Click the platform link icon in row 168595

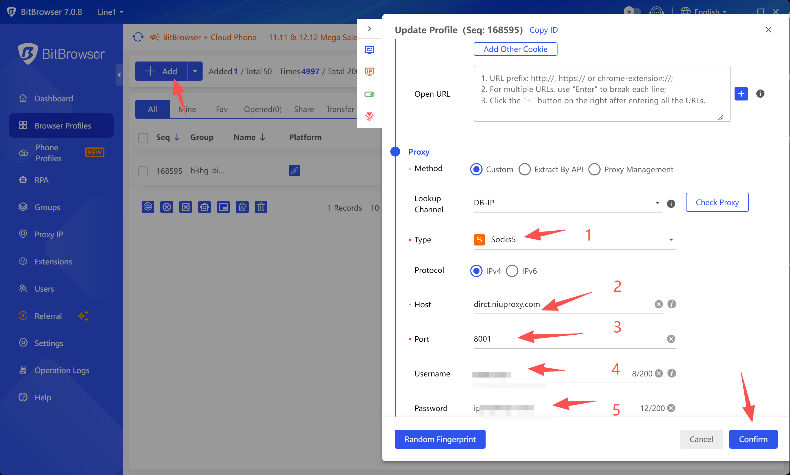(294, 170)
